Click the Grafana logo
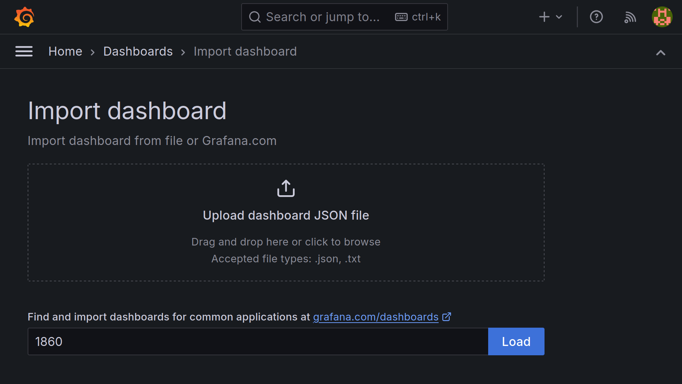Screen dimensions: 682x384 (24, 17)
